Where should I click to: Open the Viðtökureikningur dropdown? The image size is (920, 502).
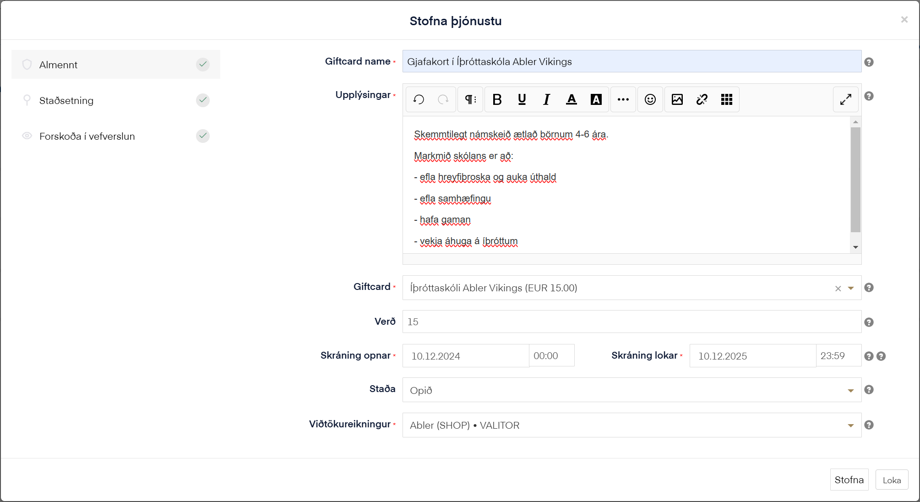tap(851, 426)
